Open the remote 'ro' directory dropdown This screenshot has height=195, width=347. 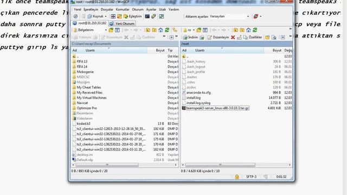(194, 30)
